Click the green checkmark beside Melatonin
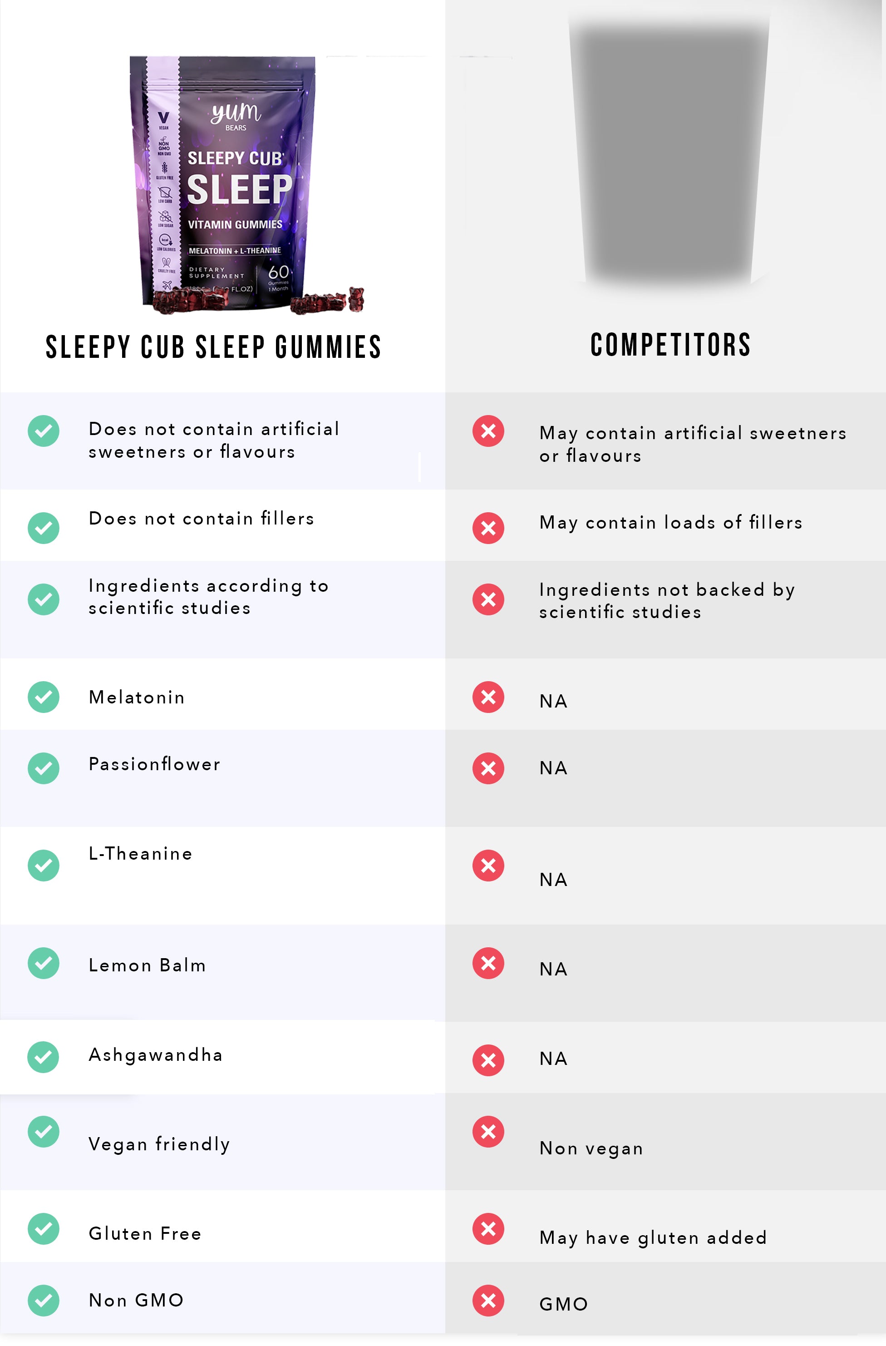Image resolution: width=886 pixels, height=1346 pixels. 44,697
